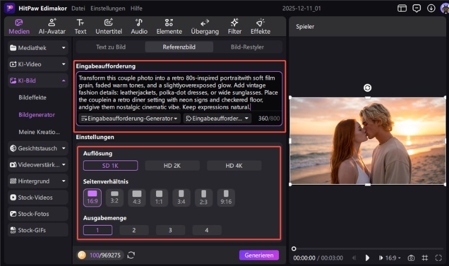Enter fullscreen player view
This screenshot has width=449, height=266.
click(x=438, y=258)
